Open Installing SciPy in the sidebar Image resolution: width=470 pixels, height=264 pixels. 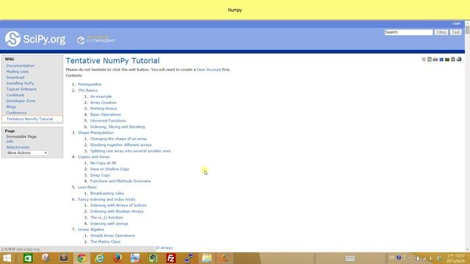click(x=20, y=83)
